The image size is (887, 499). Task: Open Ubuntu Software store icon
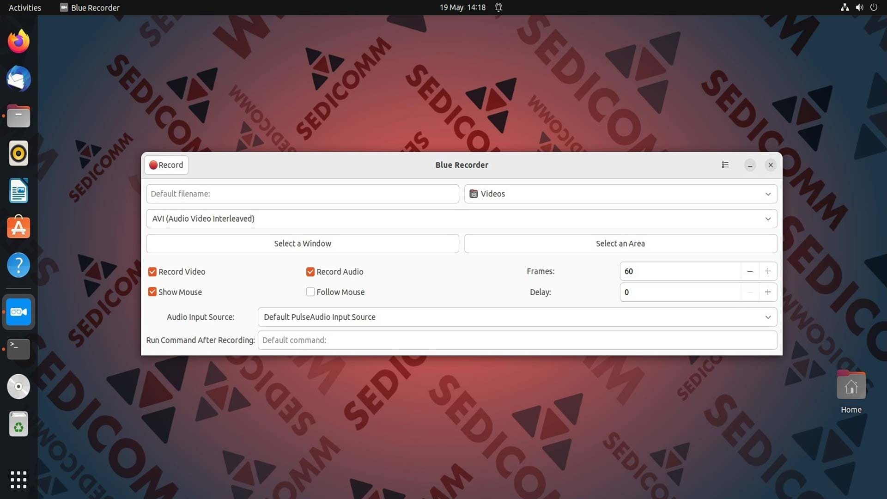18,227
